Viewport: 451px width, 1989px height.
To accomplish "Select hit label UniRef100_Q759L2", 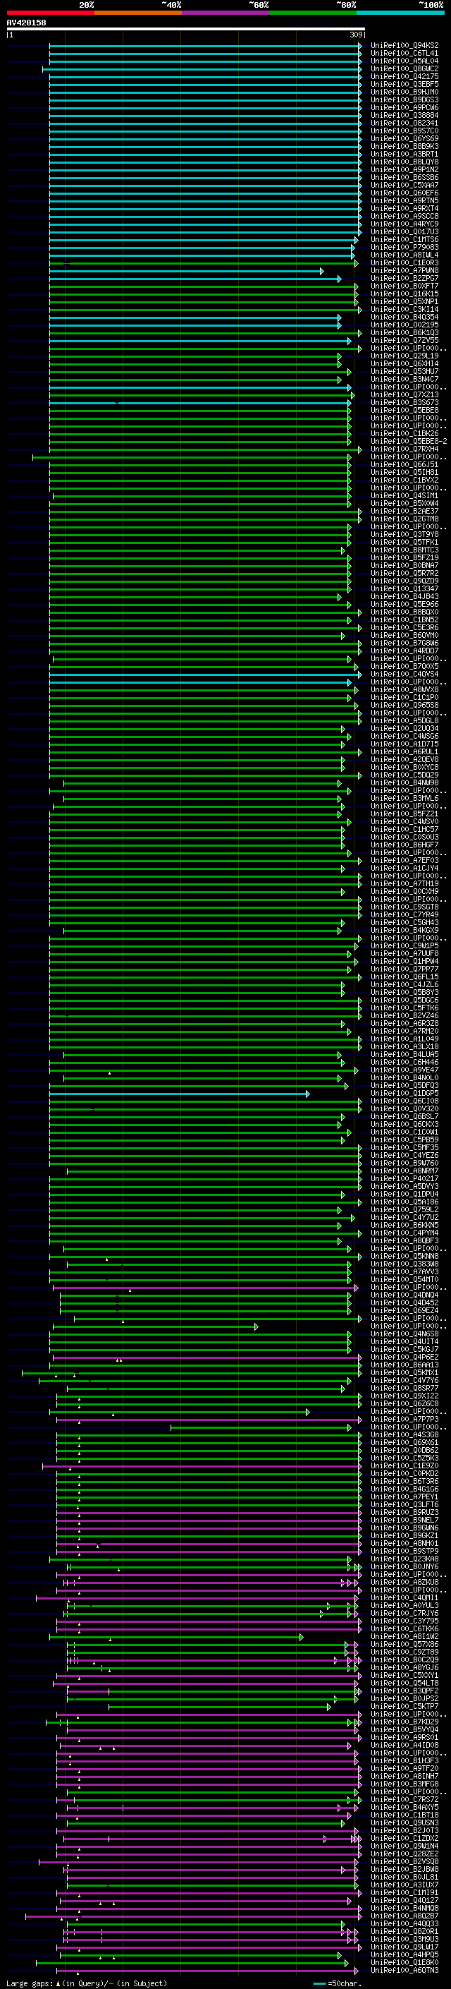I will 404,1210.
